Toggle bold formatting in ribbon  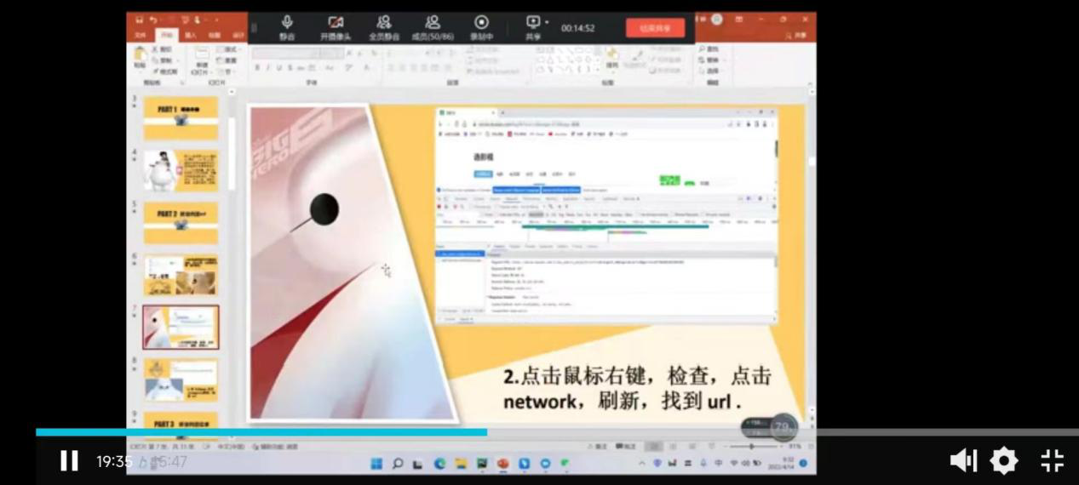click(257, 68)
